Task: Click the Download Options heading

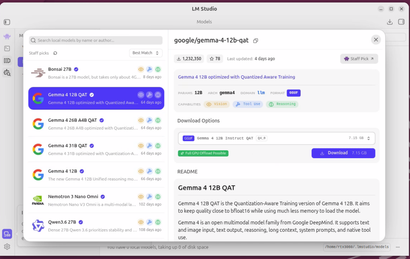Action: (199, 121)
